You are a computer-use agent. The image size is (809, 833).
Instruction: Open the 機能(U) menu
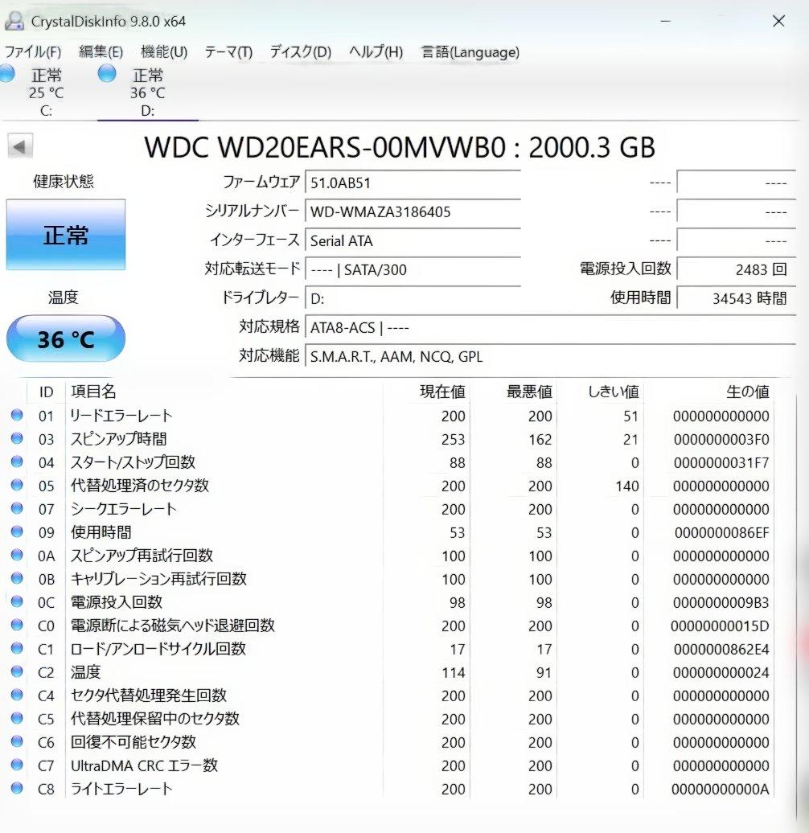click(164, 52)
